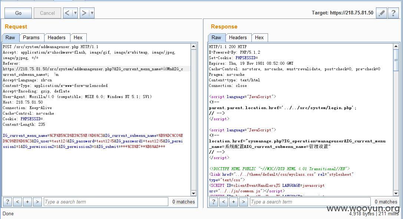Click the Go button to send request
The image size is (403, 219).
click(x=18, y=13)
